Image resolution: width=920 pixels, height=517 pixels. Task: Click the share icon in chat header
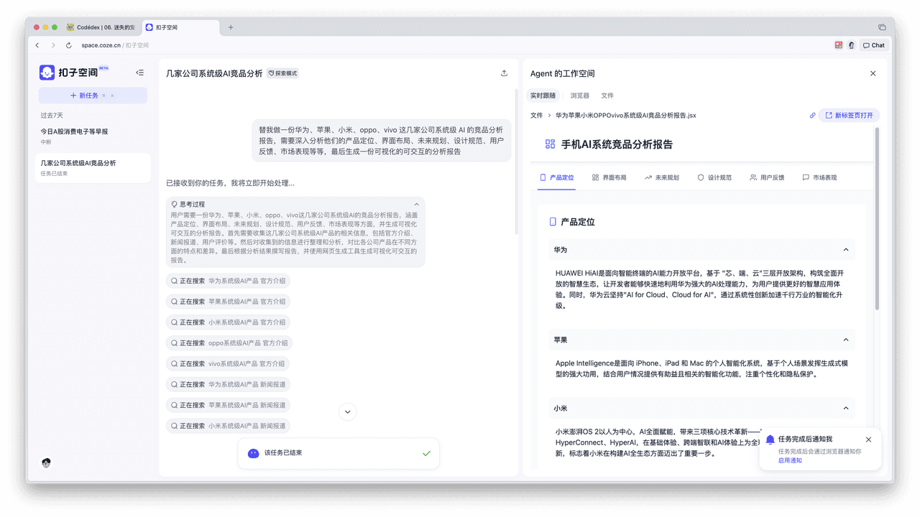pyautogui.click(x=504, y=73)
